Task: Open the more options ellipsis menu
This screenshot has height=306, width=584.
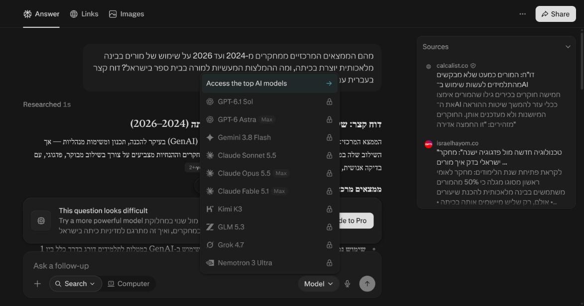Action: pos(523,14)
